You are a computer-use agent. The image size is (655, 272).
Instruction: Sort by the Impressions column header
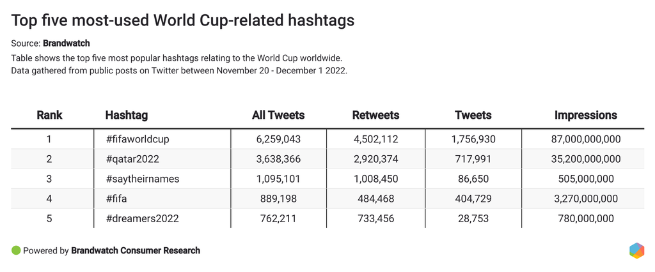[x=585, y=116]
